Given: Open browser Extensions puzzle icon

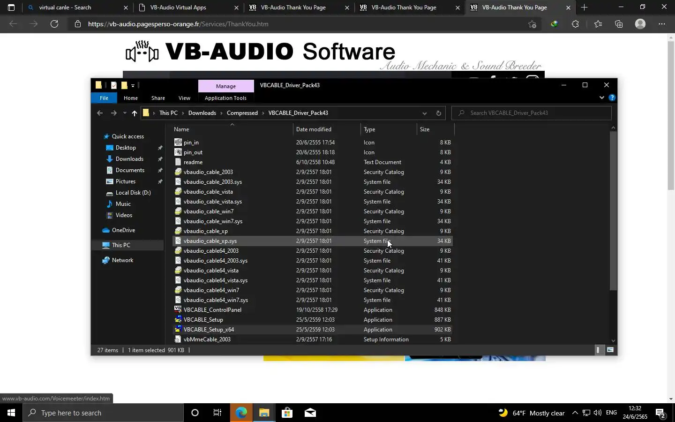Looking at the screenshot, I should pyautogui.click(x=576, y=24).
